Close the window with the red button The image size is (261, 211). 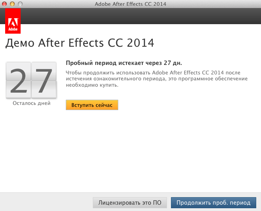click(x=4, y=4)
